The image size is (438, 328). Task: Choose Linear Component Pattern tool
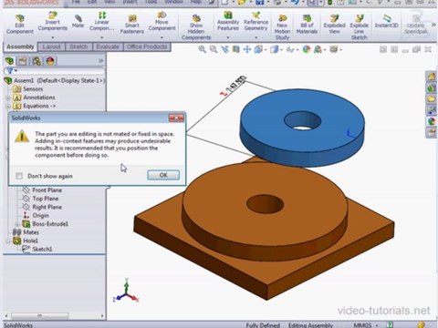[x=101, y=21]
